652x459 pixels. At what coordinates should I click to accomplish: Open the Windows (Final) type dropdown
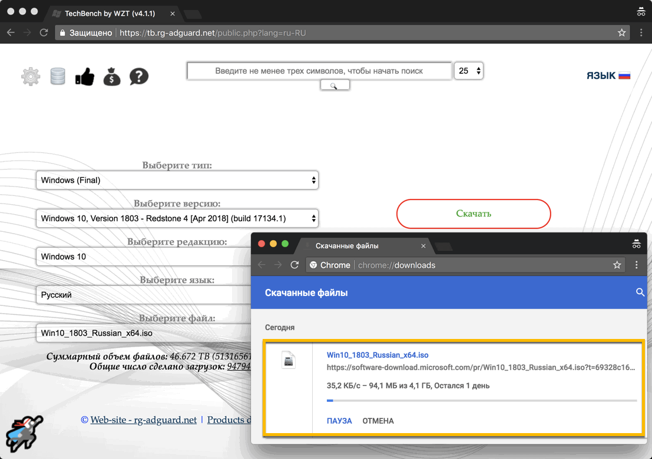[177, 180]
